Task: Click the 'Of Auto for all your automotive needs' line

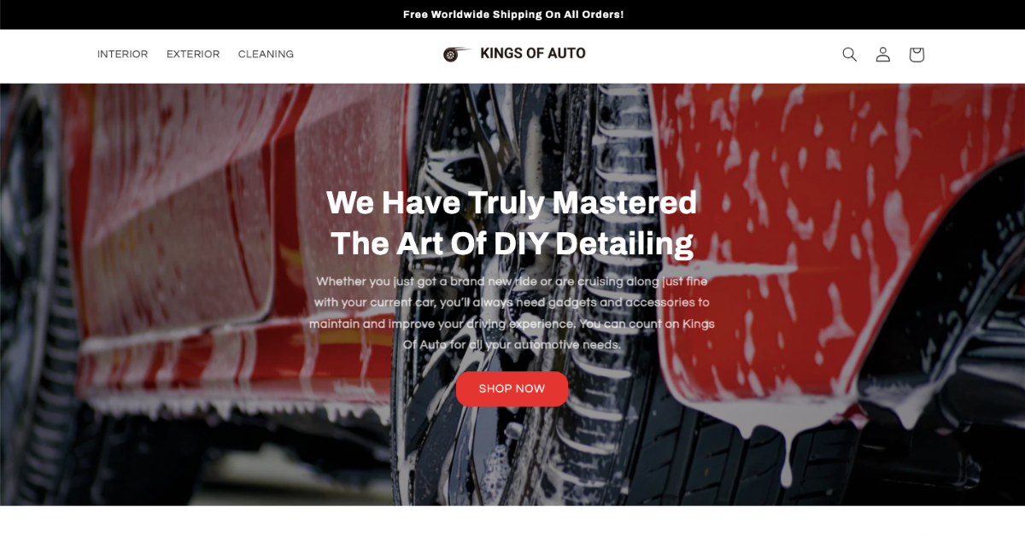Action: coord(512,346)
